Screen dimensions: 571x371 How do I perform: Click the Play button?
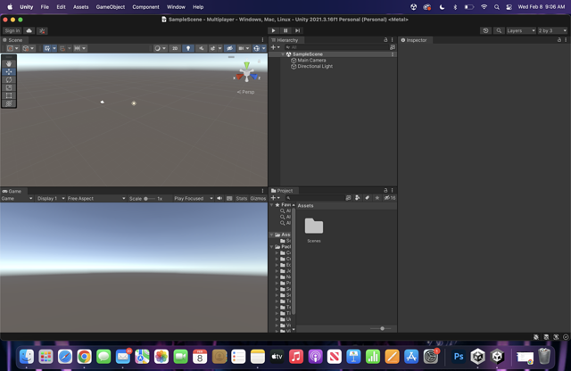tap(274, 30)
